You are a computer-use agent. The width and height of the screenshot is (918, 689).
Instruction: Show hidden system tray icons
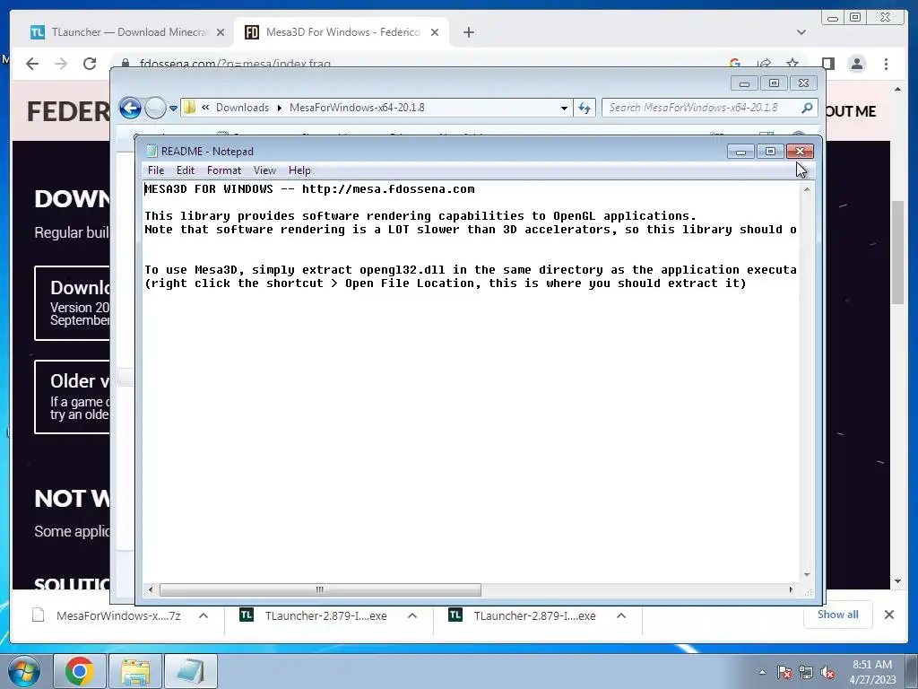[762, 672]
